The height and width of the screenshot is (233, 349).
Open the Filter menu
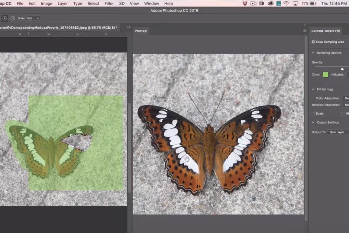pyautogui.click(x=109, y=4)
